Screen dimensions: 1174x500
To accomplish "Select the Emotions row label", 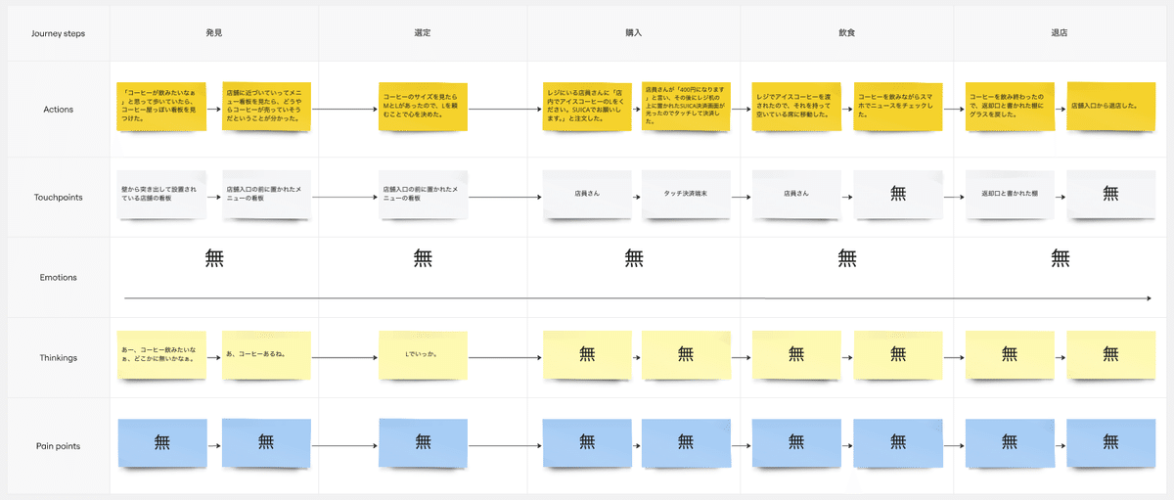I will click(x=59, y=277).
